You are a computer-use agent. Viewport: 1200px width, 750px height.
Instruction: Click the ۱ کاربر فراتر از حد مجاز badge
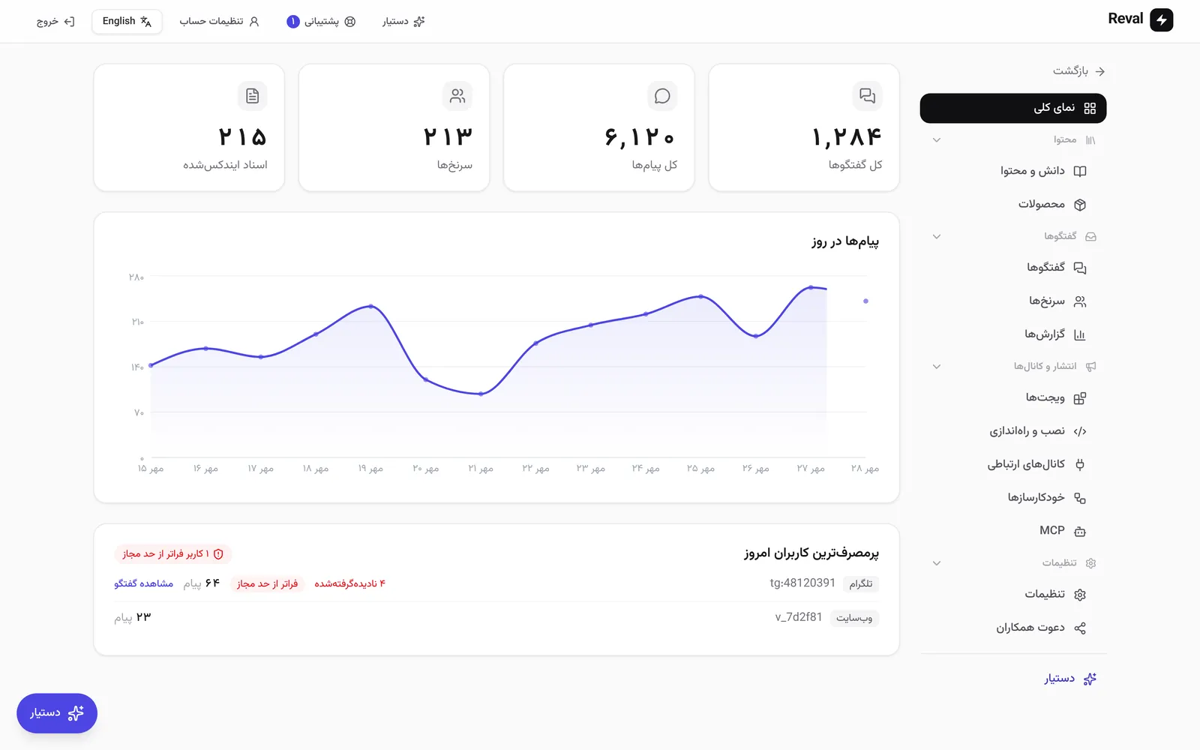[x=173, y=553]
